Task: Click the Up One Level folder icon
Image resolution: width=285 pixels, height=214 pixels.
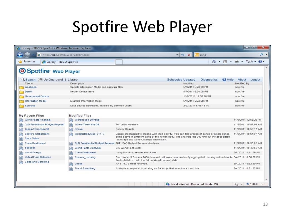Action: (40, 79)
